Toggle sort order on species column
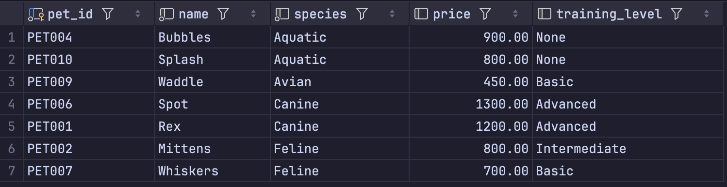 pyautogui.click(x=392, y=14)
